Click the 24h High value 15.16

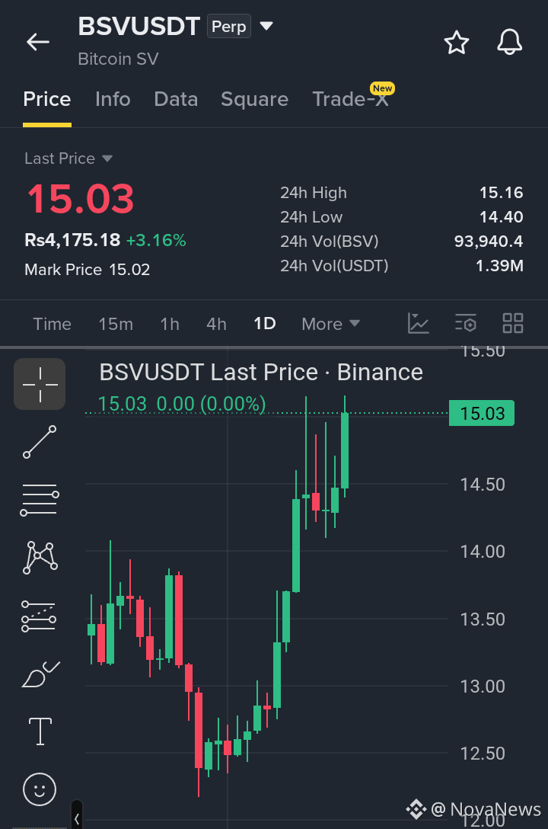501,193
